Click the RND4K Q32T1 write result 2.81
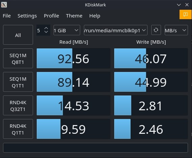This screenshot has height=158, width=192. (151, 106)
